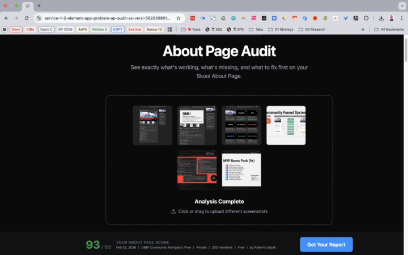Open site information icon in address bar
This screenshot has width=408, height=255.
tap(39, 18)
